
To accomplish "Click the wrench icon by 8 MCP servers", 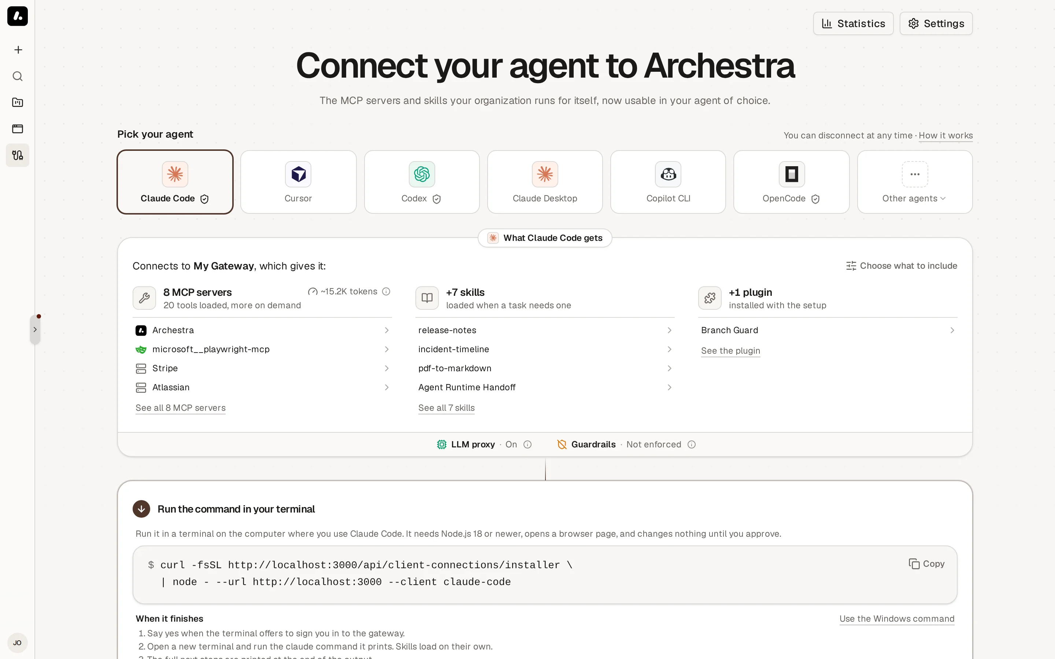I will 144,298.
